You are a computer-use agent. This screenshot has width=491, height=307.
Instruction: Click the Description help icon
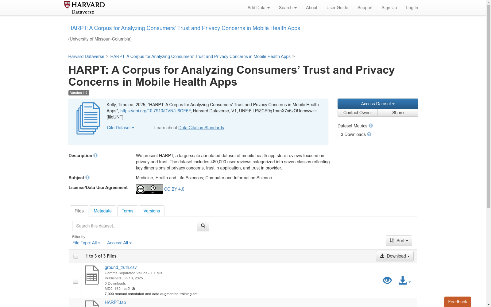point(95,156)
